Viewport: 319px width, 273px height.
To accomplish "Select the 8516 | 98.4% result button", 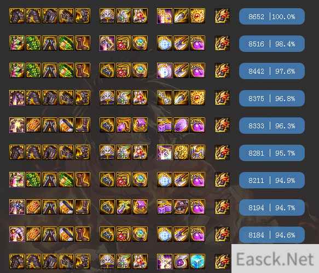I will (271, 44).
